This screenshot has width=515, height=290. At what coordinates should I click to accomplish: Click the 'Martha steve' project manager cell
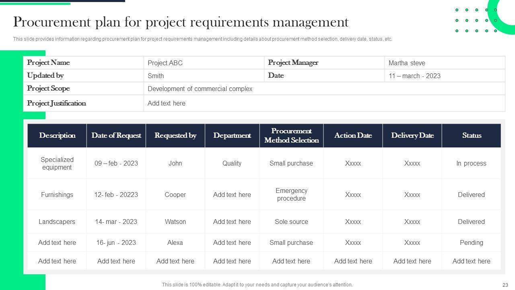407,63
